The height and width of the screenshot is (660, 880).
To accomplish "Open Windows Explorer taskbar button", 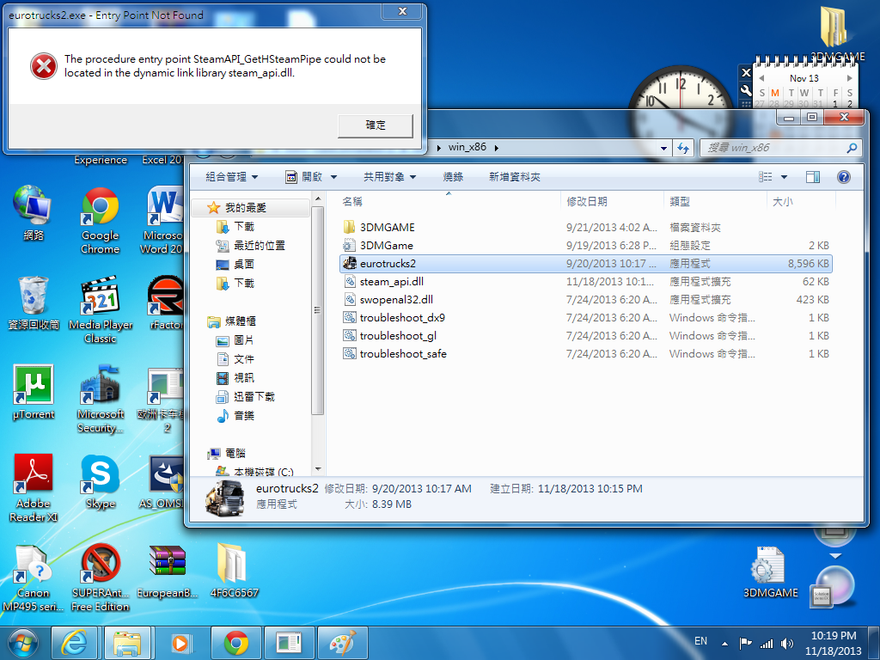I will pyautogui.click(x=127, y=643).
